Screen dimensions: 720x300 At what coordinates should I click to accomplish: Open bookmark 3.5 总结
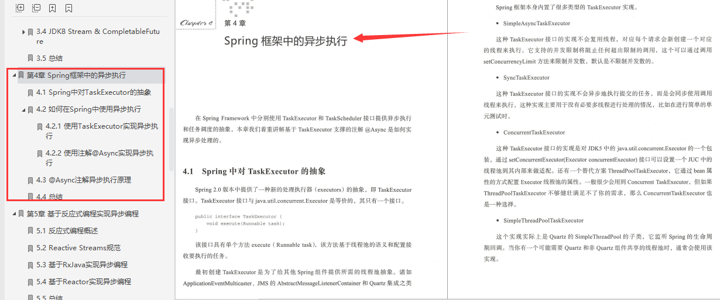point(49,58)
